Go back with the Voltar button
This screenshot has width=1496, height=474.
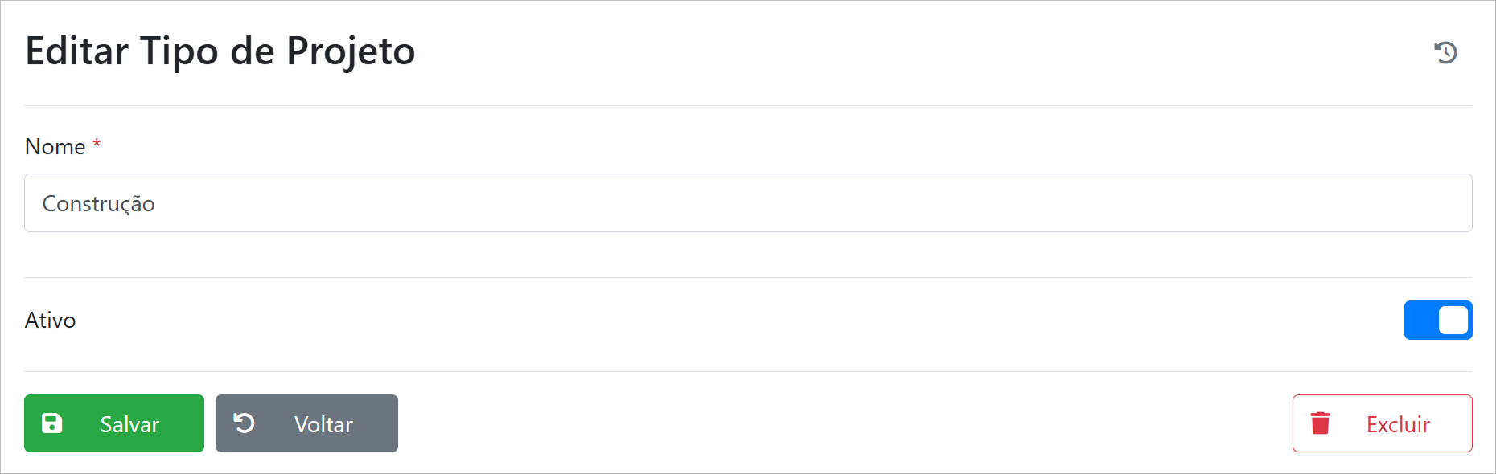point(306,423)
